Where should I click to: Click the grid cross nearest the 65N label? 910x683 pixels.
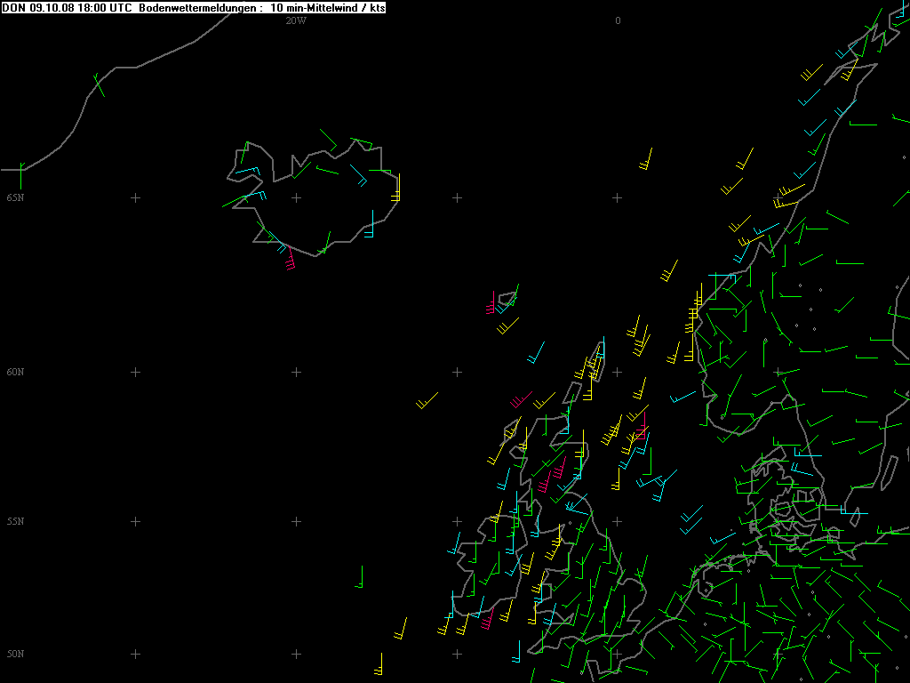tap(135, 197)
